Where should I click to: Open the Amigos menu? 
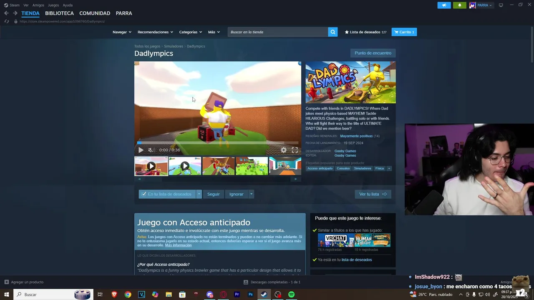point(38,5)
